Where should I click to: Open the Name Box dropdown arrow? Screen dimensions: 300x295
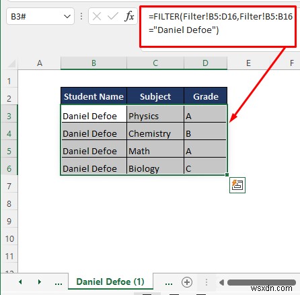67,16
